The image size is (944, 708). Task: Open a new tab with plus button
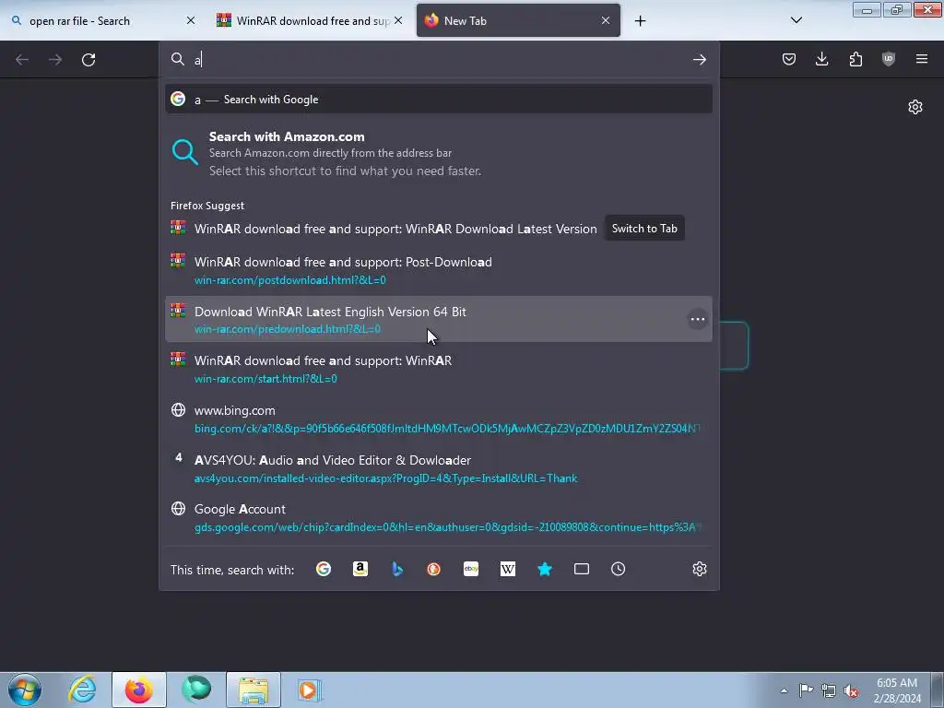click(640, 21)
